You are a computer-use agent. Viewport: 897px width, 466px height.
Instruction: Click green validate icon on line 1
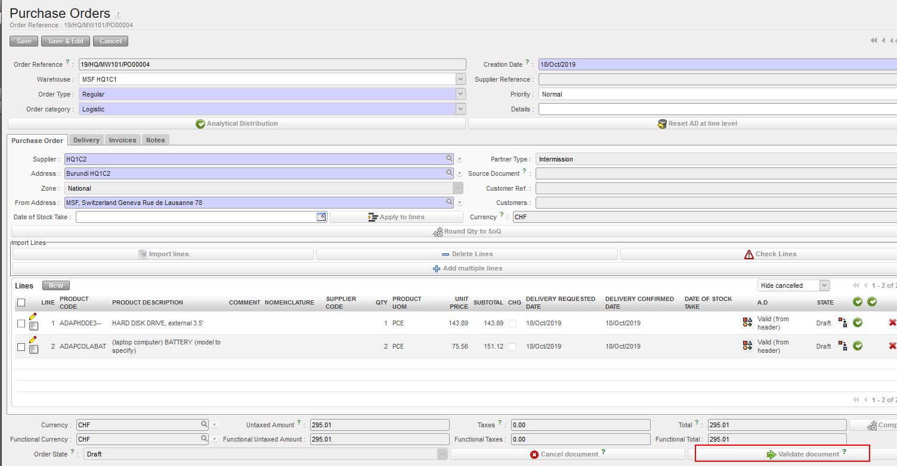tap(858, 322)
